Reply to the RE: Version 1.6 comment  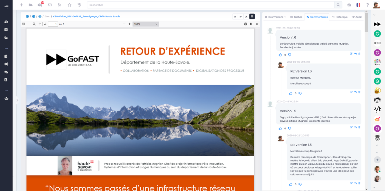click(x=355, y=92)
